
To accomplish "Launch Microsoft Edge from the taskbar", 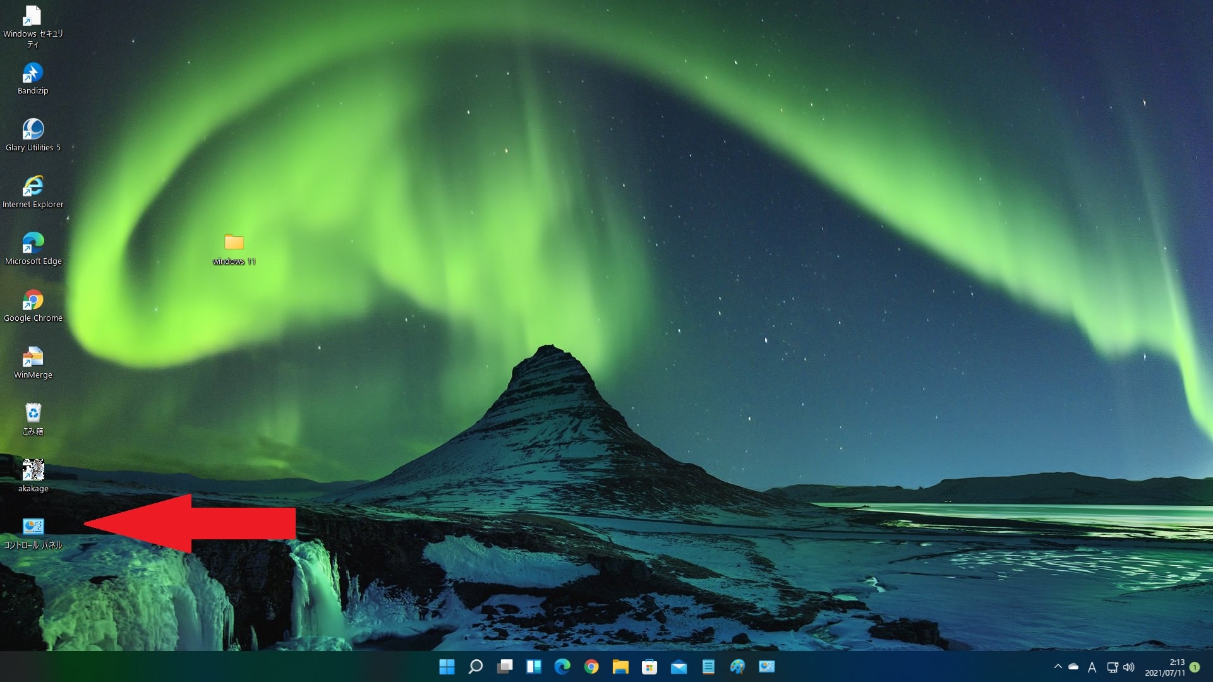I will tap(562, 666).
